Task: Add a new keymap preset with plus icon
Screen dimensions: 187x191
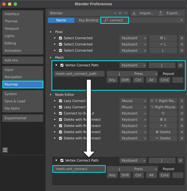Action: [120, 13]
